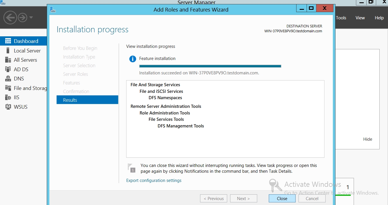Open the View menu
388x205 pixels.
(x=360, y=18)
